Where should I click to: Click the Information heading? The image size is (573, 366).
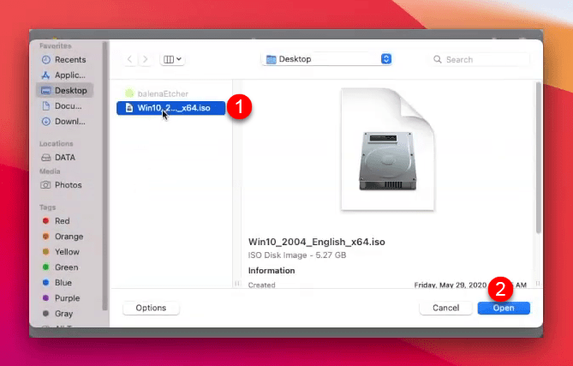tap(272, 271)
